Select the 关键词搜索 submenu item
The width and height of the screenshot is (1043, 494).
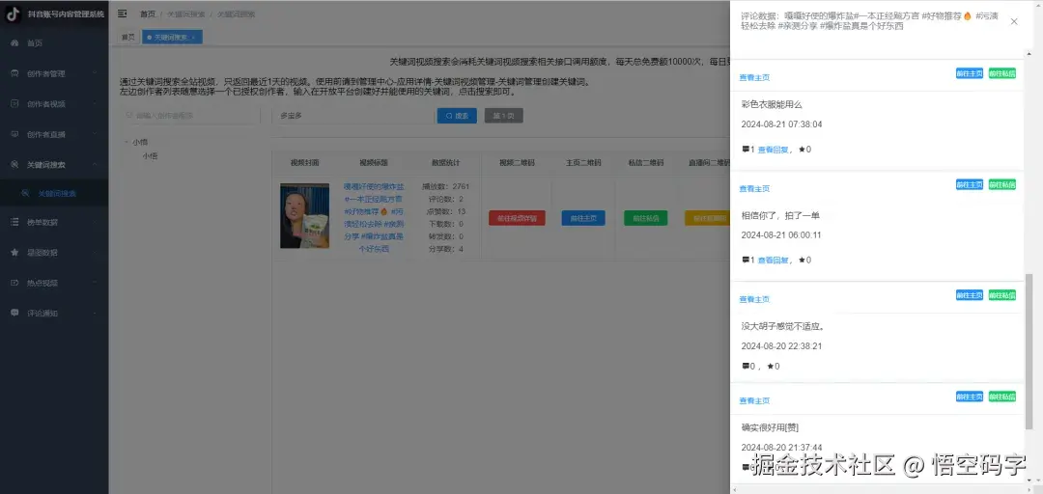tap(54, 194)
